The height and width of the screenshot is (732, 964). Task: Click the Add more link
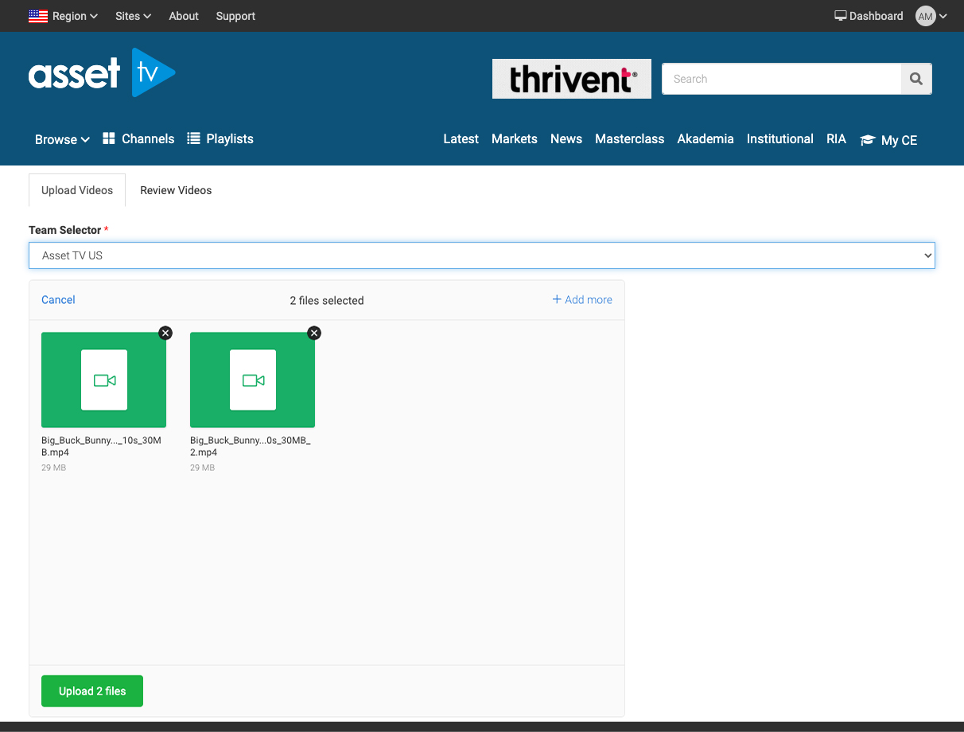coord(582,300)
